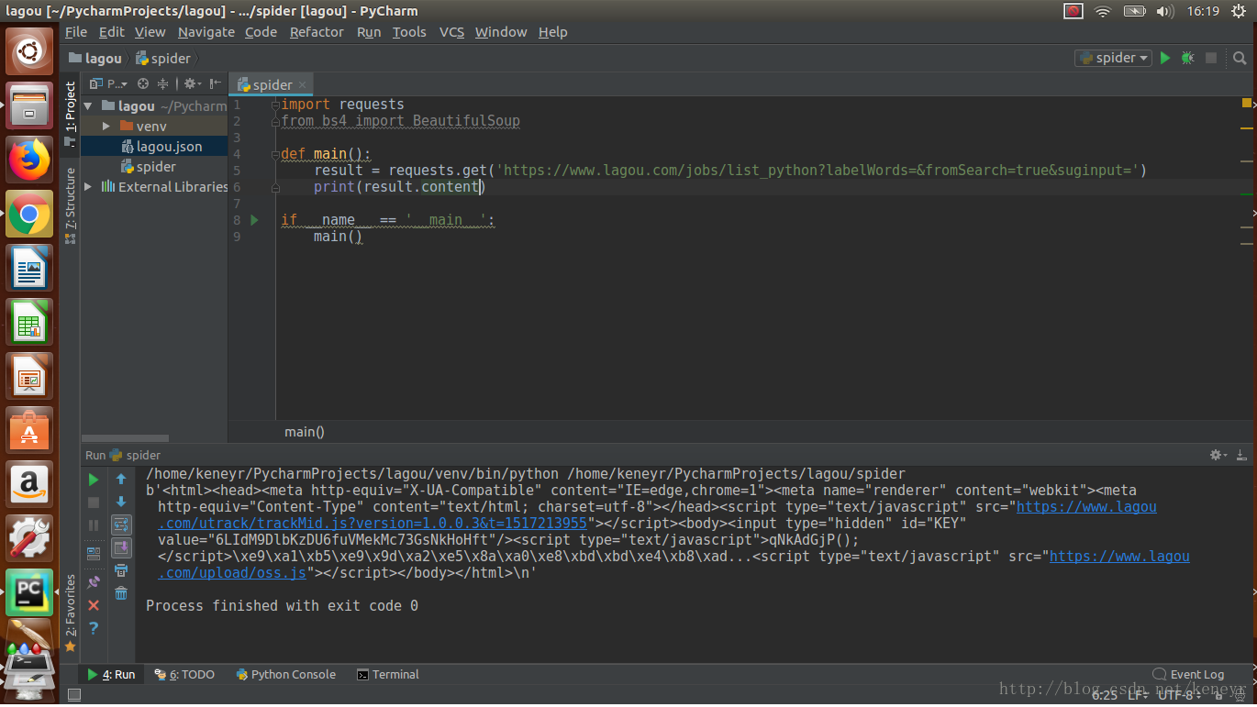
Task: Expand the External Libraries node
Action: [x=89, y=186]
